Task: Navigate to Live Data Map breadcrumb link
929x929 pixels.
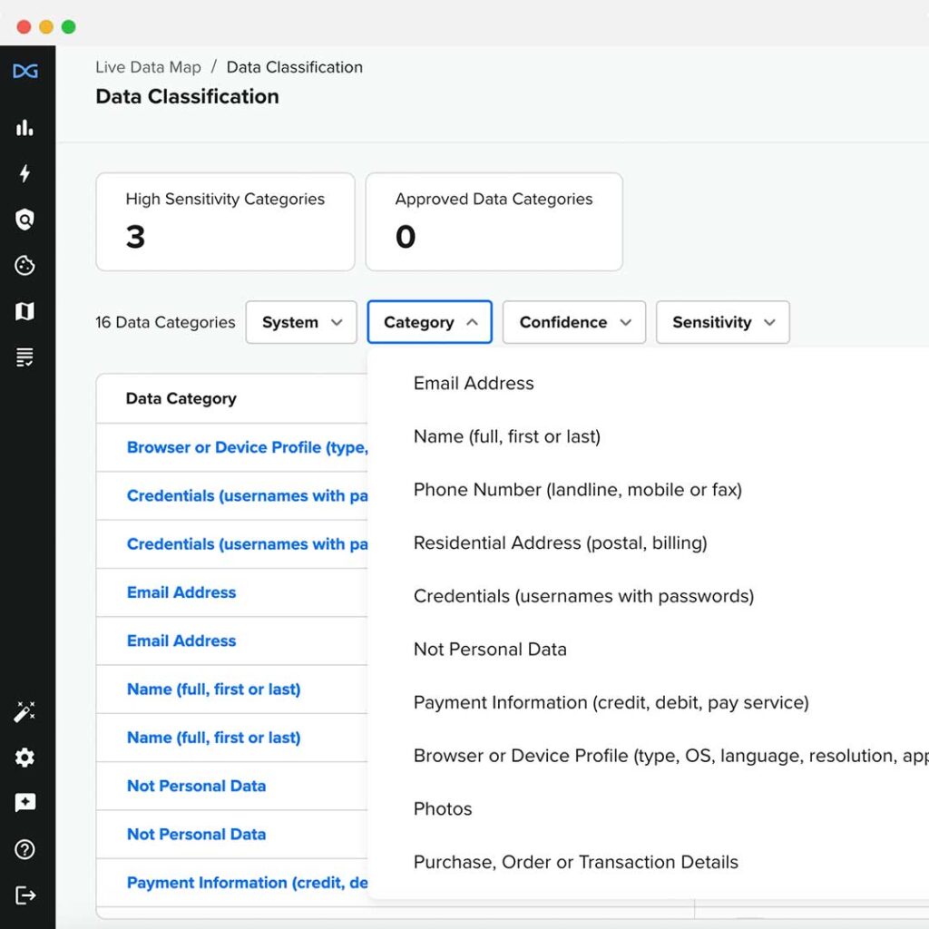Action: (148, 66)
